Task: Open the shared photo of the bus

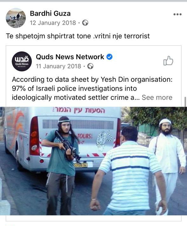Action: coord(93,161)
